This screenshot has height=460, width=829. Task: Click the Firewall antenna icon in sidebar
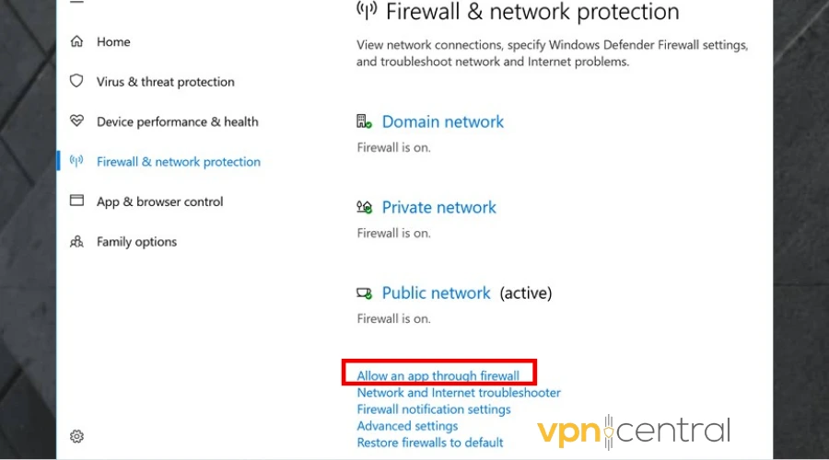(76, 161)
